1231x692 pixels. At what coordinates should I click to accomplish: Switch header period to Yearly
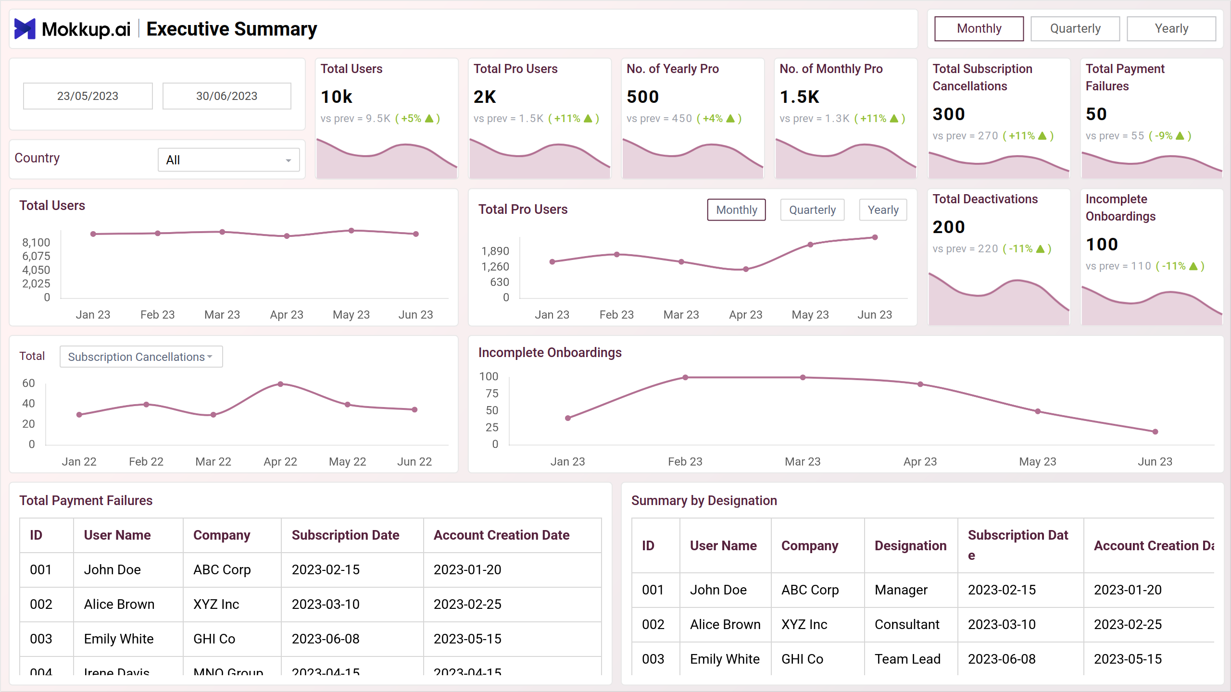tap(1171, 29)
